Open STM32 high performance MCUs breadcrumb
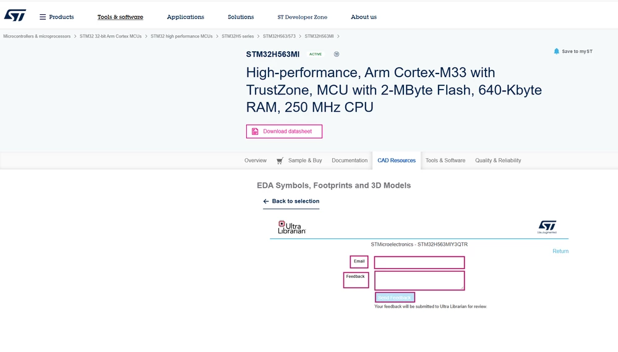 [x=181, y=36]
